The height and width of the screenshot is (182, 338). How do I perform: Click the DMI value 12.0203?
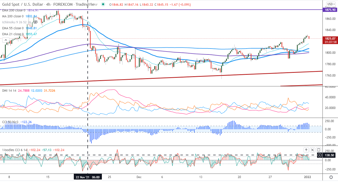pyautogui.click(x=37, y=91)
